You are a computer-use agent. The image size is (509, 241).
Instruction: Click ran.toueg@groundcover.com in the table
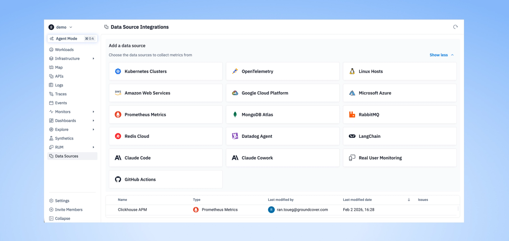pyautogui.click(x=302, y=210)
